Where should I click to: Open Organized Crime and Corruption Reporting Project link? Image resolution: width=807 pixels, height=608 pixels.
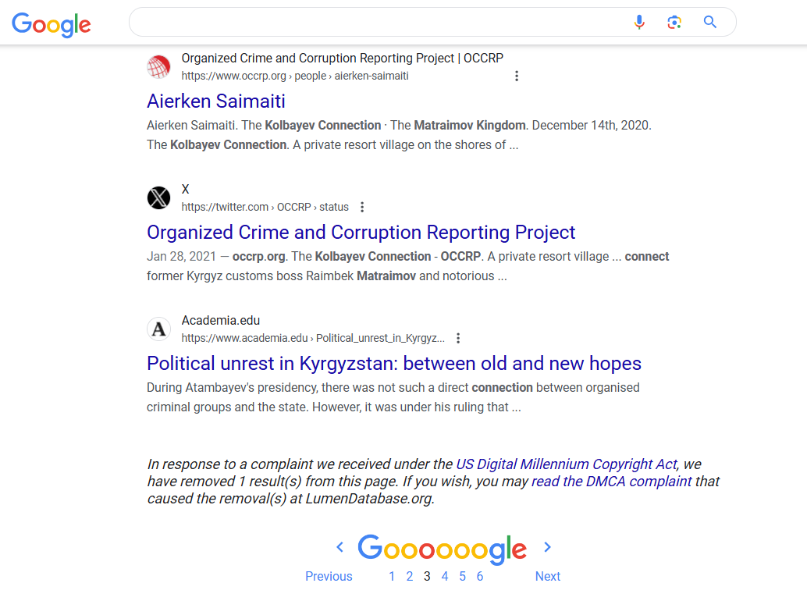pyautogui.click(x=361, y=232)
